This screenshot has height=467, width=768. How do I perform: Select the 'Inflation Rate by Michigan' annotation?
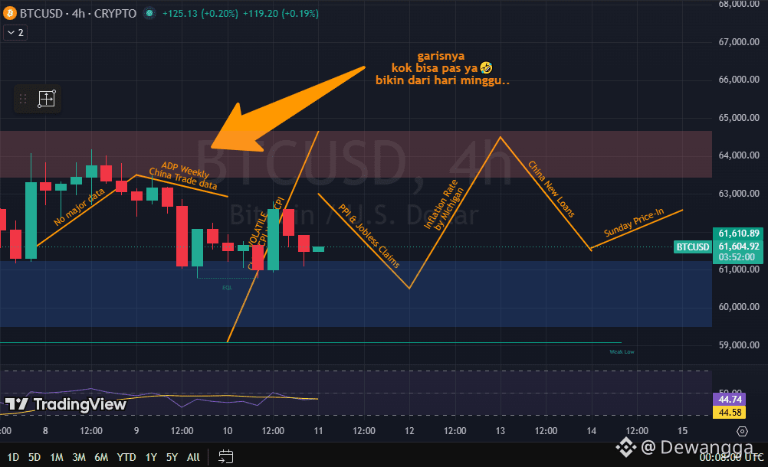click(x=443, y=205)
